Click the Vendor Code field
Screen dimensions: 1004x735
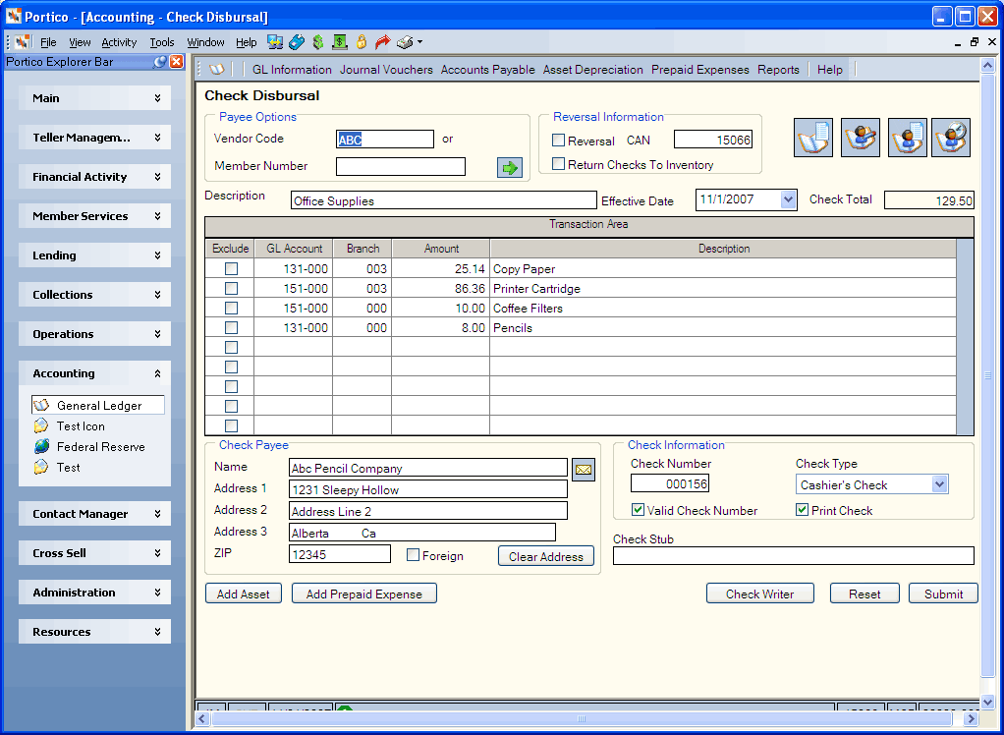point(385,139)
